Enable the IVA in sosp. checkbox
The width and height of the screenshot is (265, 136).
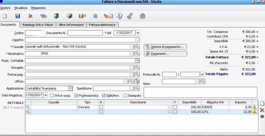point(52,96)
